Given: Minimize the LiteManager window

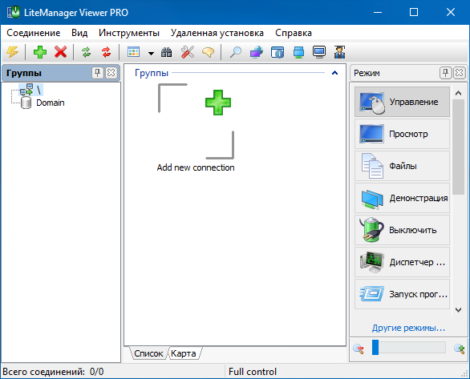Looking at the screenshot, I should [378, 12].
